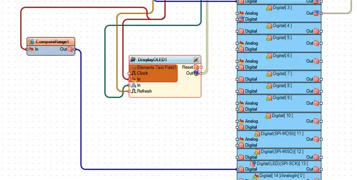Image resolution: width=357 pixels, height=180 pixels.
Task: Click the Analog input pin of Digital(SPI-MOSI)[ 11 ]
Action: [x=237, y=139]
